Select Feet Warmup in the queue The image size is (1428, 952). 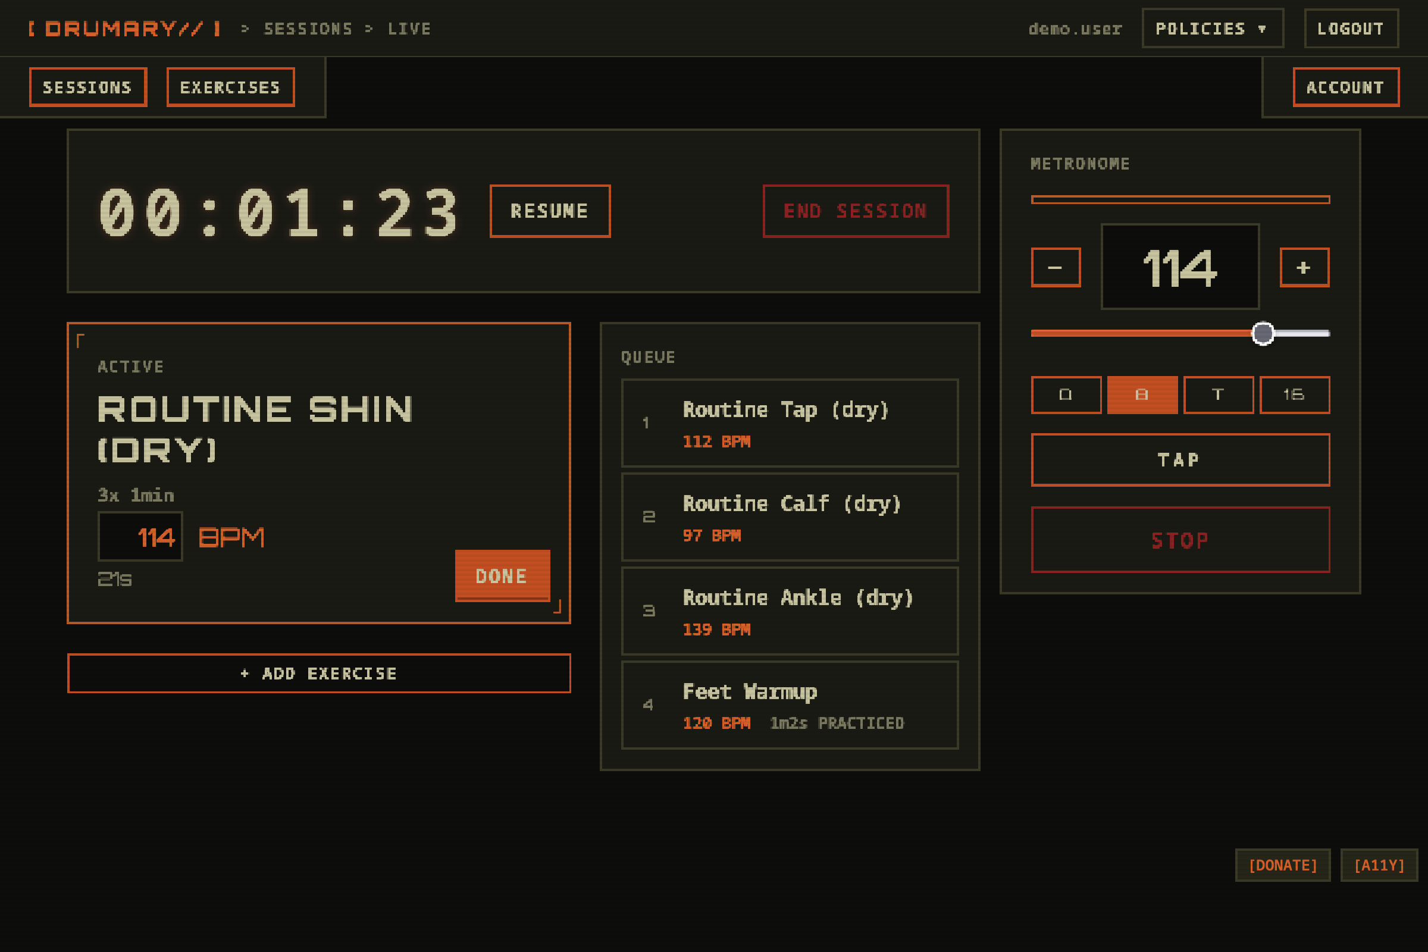tap(790, 706)
